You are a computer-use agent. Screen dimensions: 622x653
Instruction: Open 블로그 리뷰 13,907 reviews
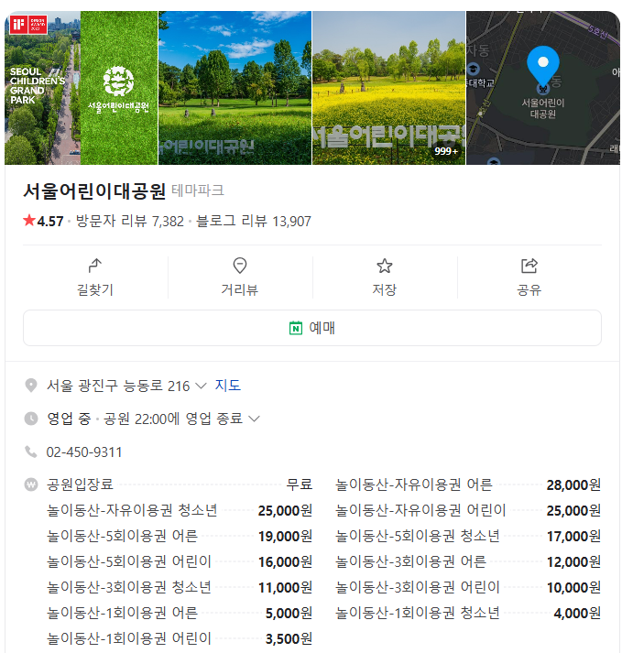coord(254,221)
